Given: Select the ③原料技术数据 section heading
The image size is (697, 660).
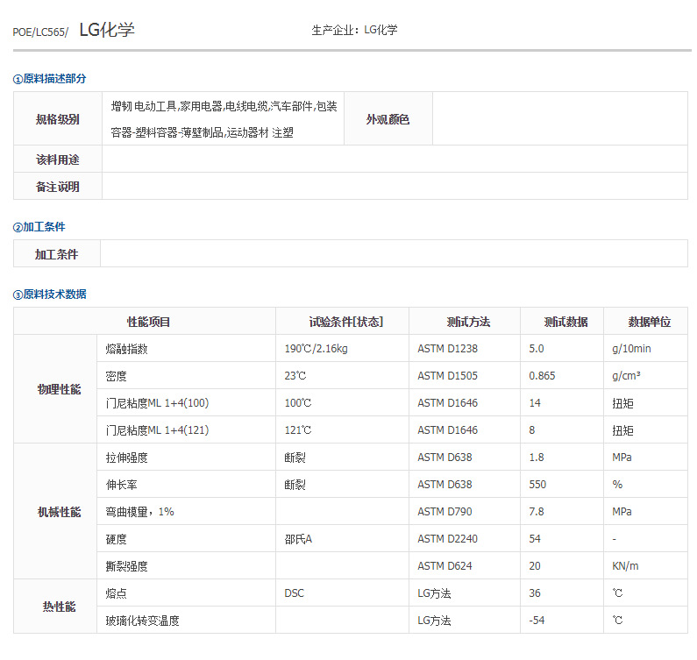Looking at the screenshot, I should click(x=49, y=295).
